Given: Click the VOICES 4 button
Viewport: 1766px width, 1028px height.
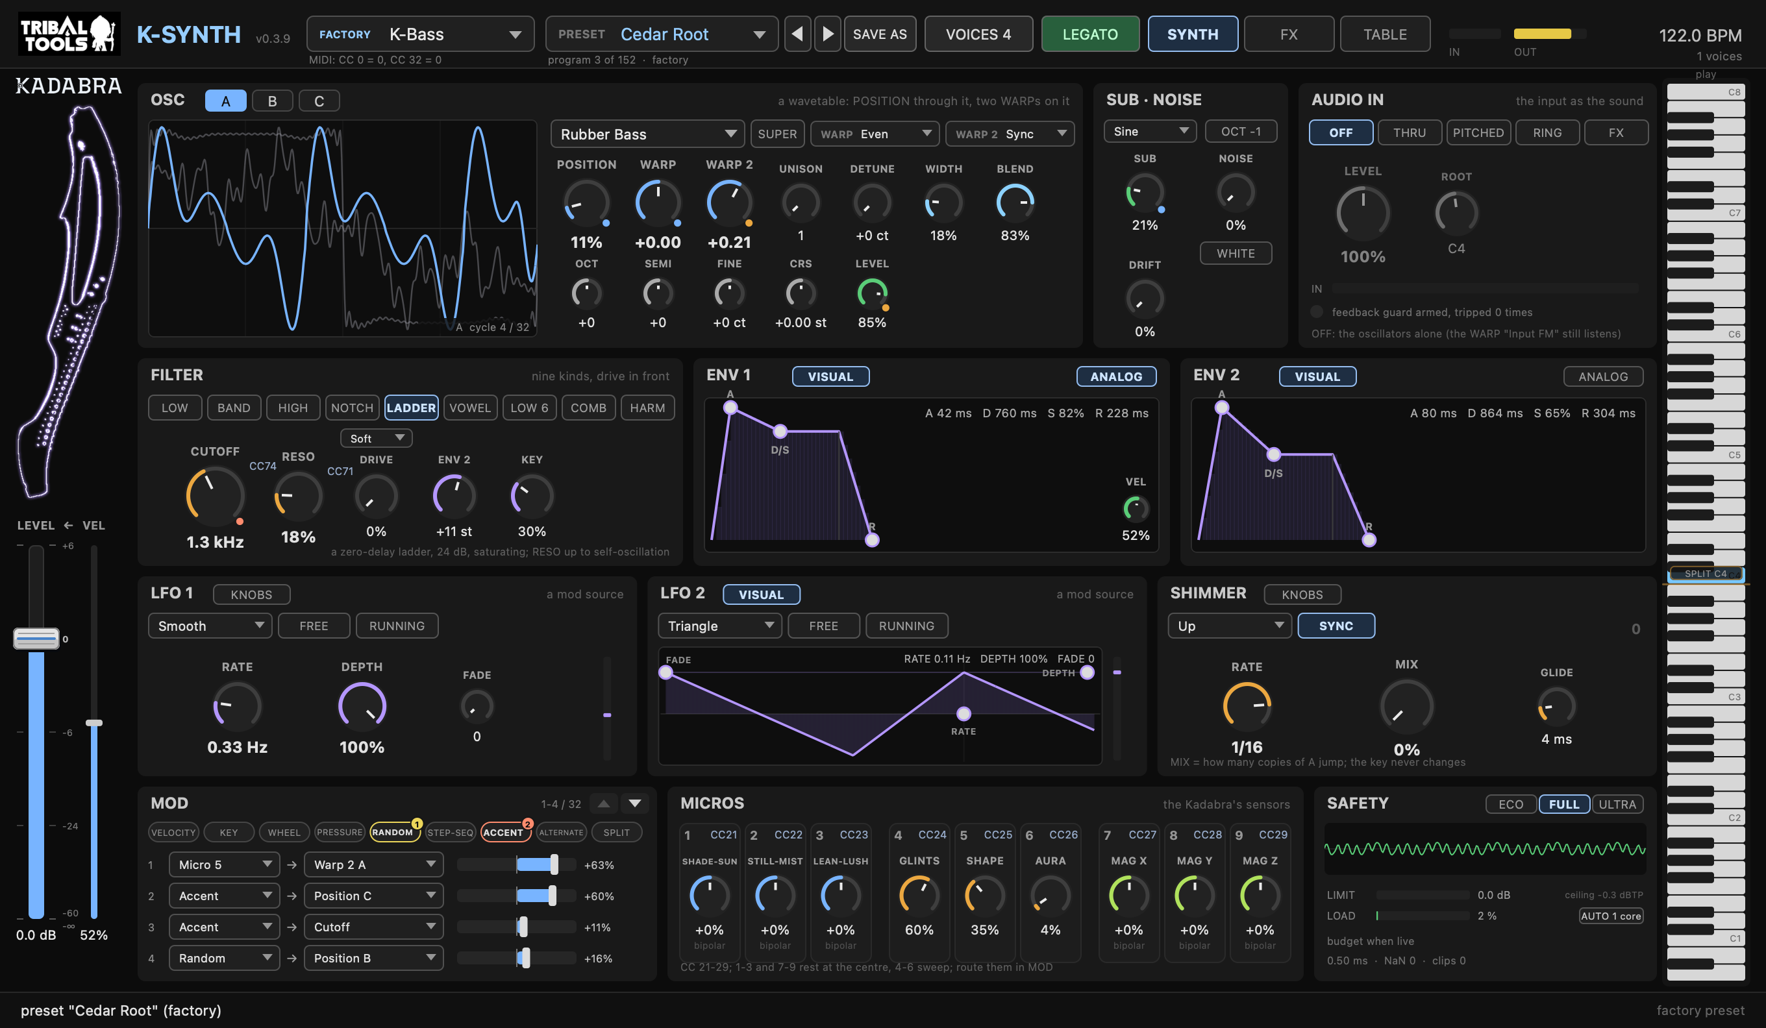Looking at the screenshot, I should 978,34.
